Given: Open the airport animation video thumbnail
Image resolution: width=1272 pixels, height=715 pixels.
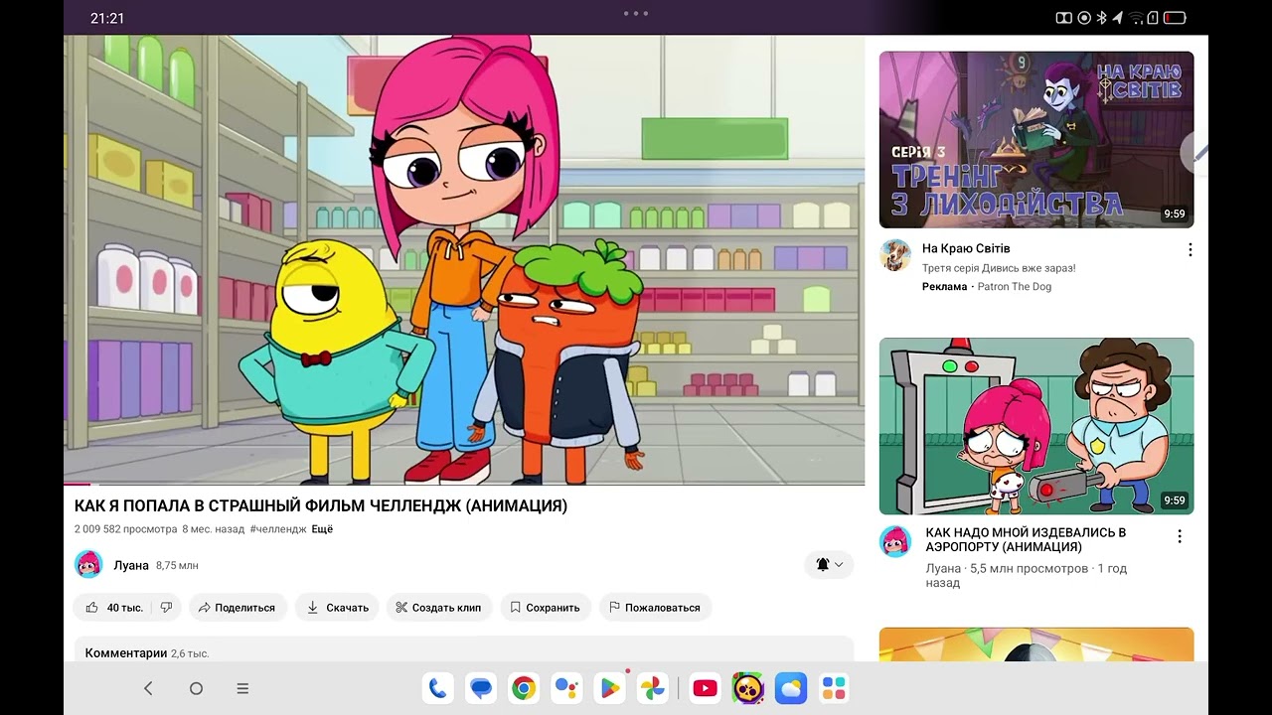Looking at the screenshot, I should (x=1036, y=426).
